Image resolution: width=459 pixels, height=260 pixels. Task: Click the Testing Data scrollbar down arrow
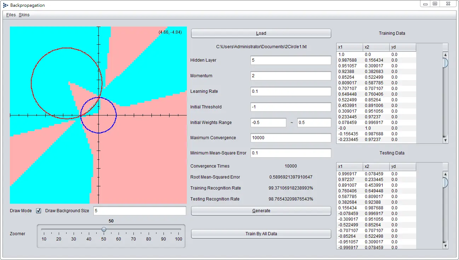point(445,246)
